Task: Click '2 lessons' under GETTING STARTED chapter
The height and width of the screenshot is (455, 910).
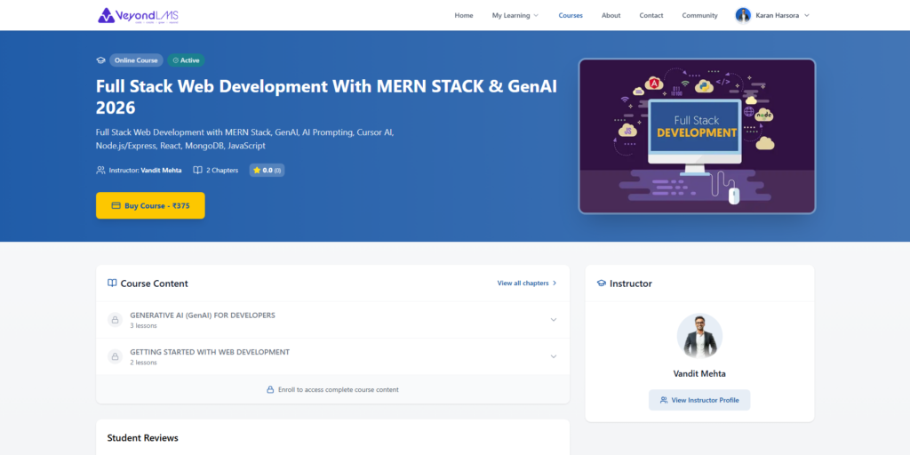Action: tap(143, 363)
